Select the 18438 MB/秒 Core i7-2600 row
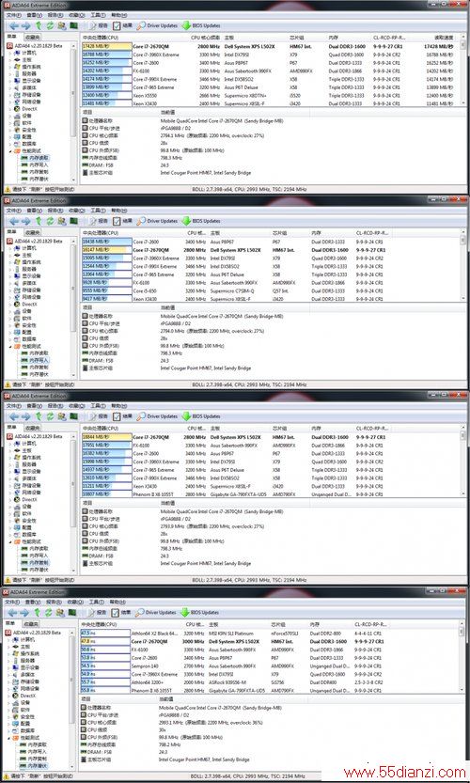 click(270, 242)
